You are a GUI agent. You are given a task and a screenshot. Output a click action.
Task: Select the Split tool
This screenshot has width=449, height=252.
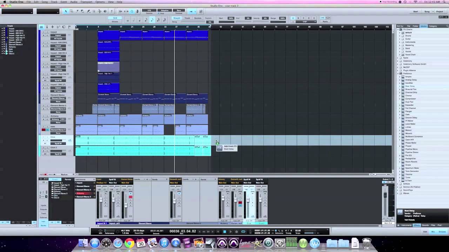point(77,11)
